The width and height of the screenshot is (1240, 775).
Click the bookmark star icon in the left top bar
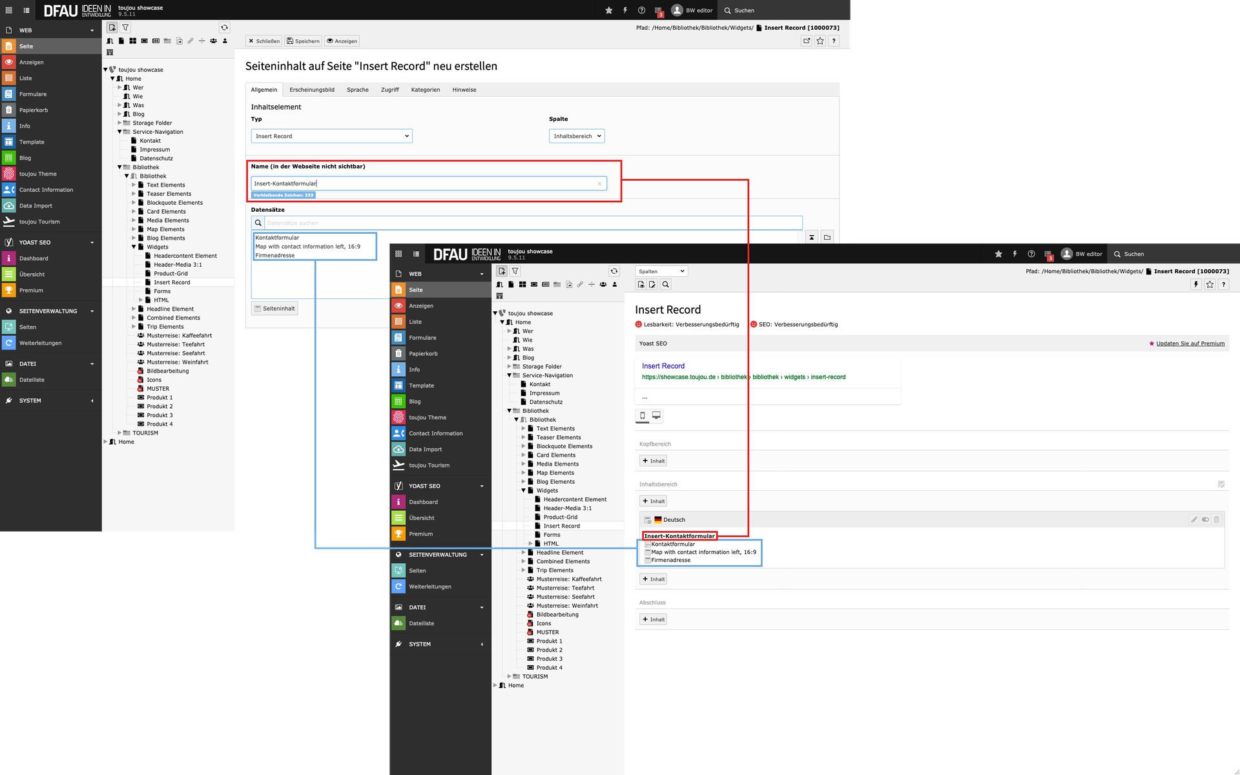point(608,10)
